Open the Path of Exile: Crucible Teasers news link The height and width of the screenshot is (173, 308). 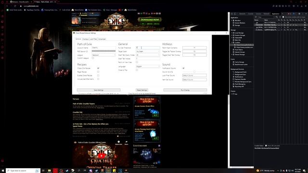(x=84, y=104)
